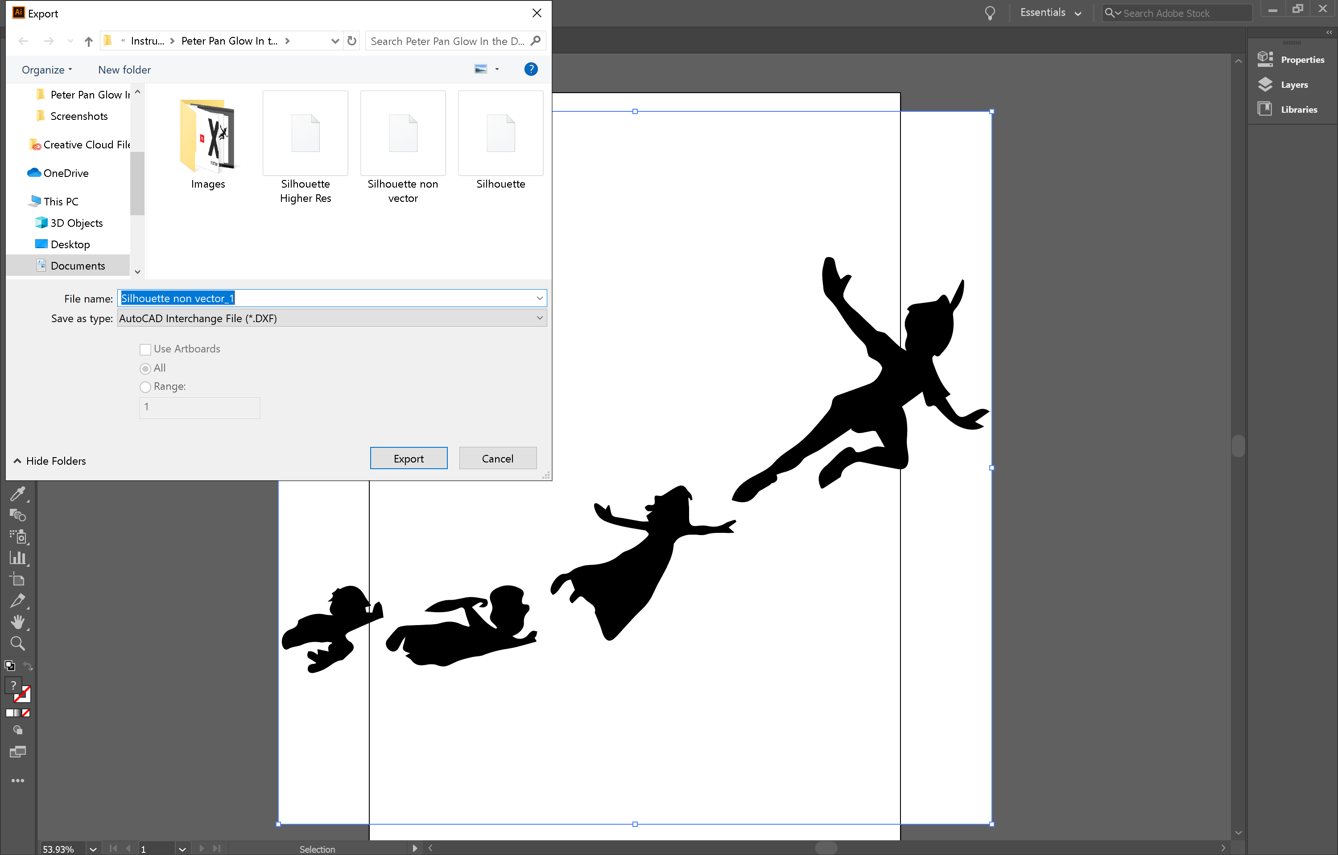The image size is (1338, 855).
Task: Select the Artboard tool
Action: 18,579
